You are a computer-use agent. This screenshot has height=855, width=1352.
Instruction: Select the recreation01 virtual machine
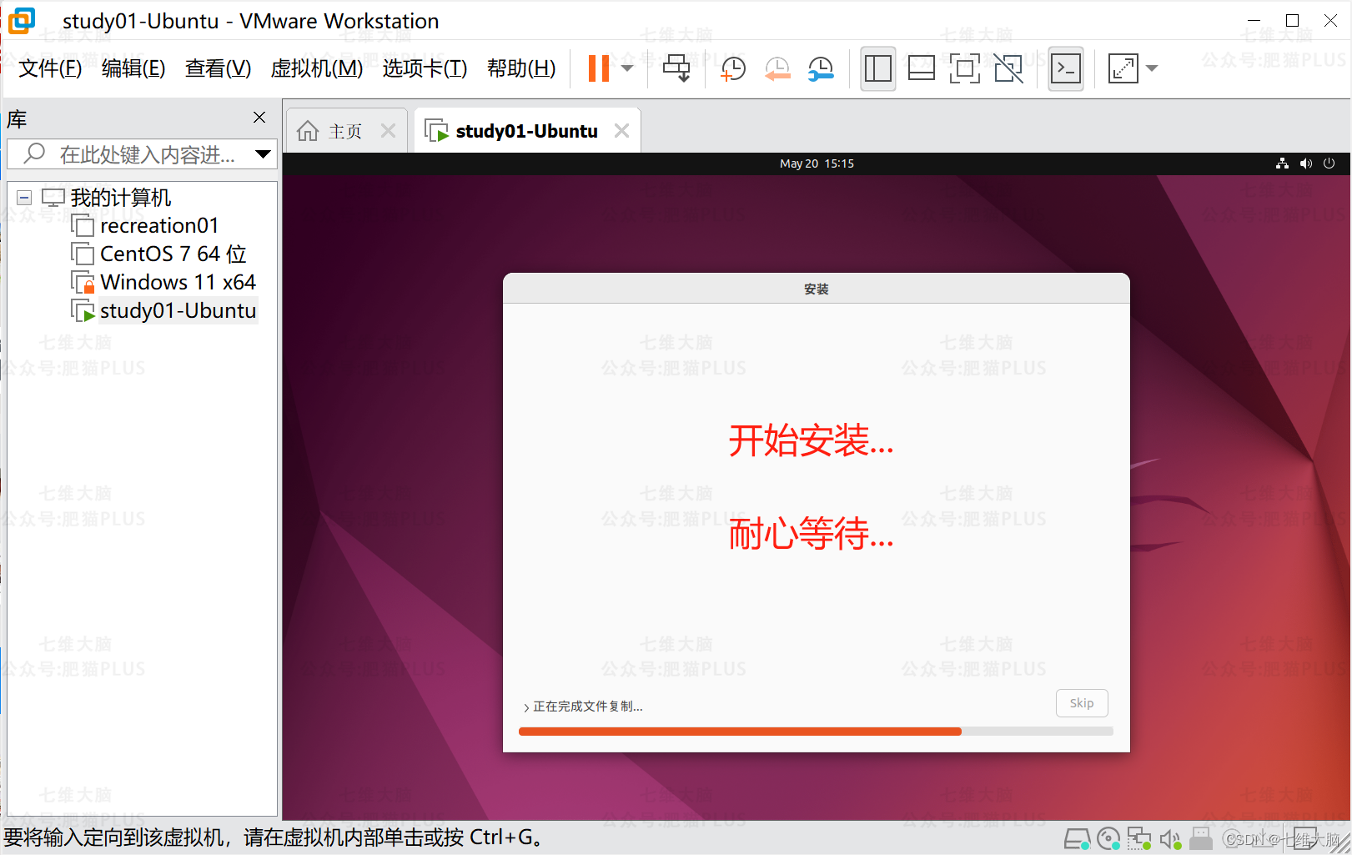[x=159, y=226]
